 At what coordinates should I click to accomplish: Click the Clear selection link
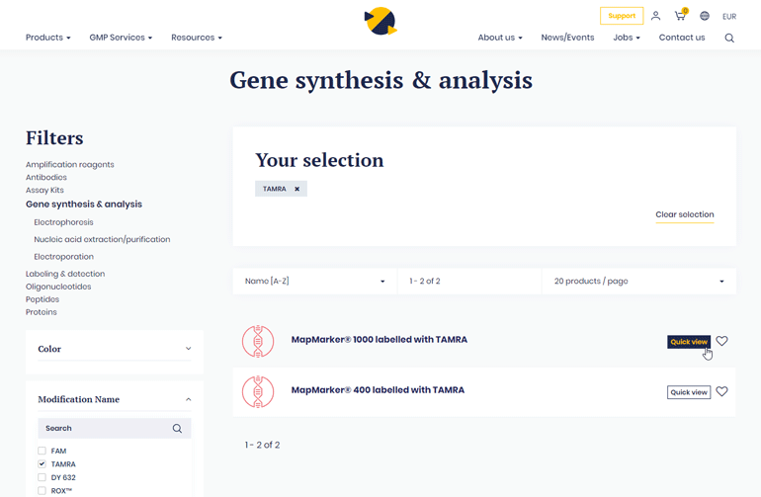[x=684, y=214]
